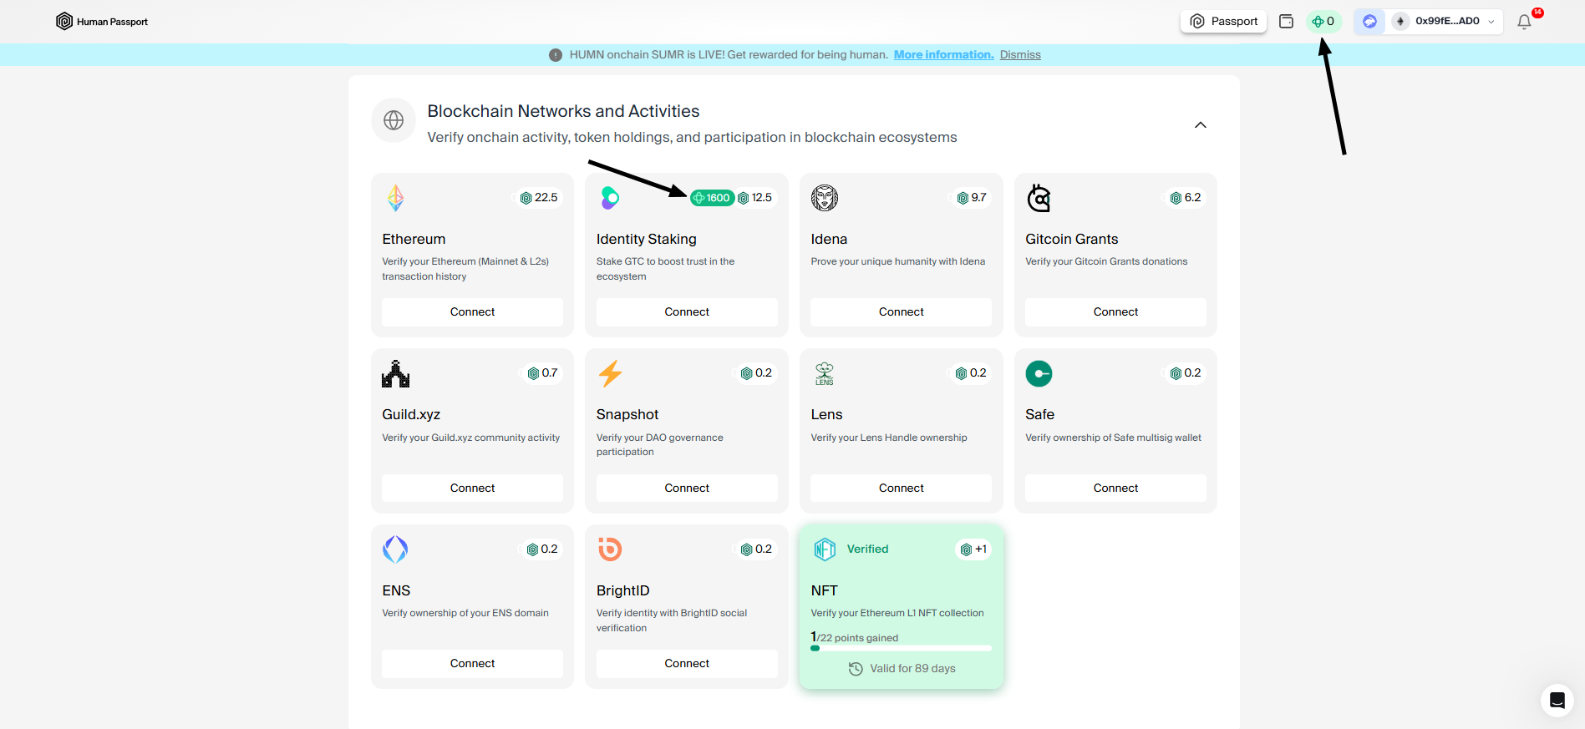Image resolution: width=1585 pixels, height=729 pixels.
Task: Click the globe icon beside section title
Action: [x=394, y=121]
